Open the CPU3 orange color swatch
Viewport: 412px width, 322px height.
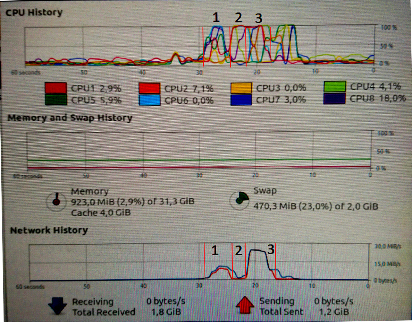point(241,88)
